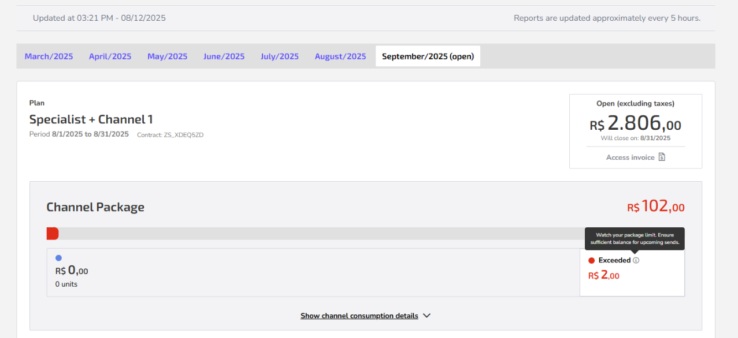738x338 pixels.
Task: Select the September/2025 (open) tab
Action: coord(428,57)
